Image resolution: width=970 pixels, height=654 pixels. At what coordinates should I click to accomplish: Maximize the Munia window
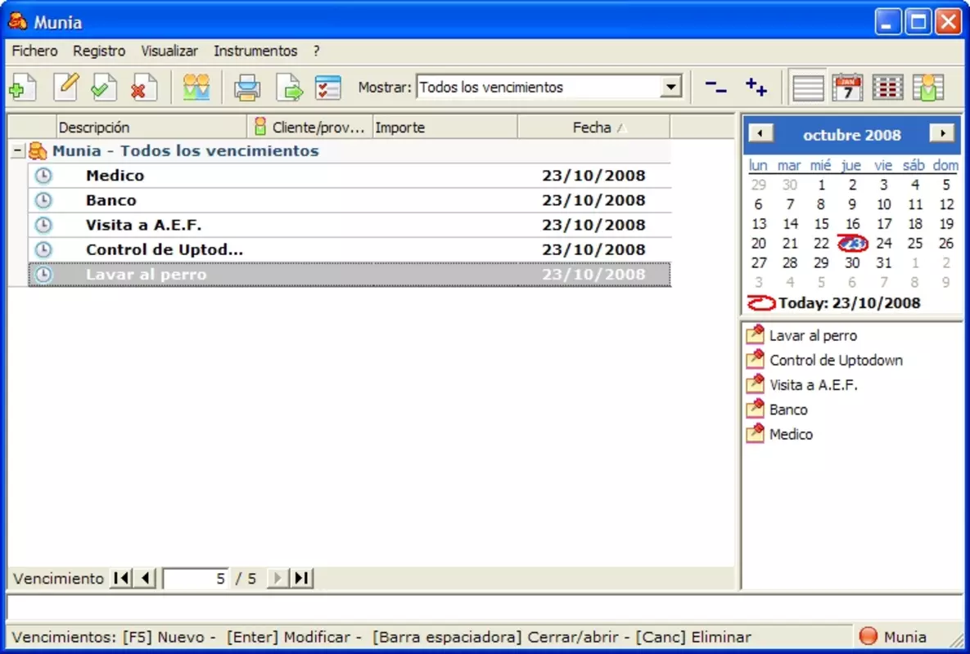coord(918,22)
